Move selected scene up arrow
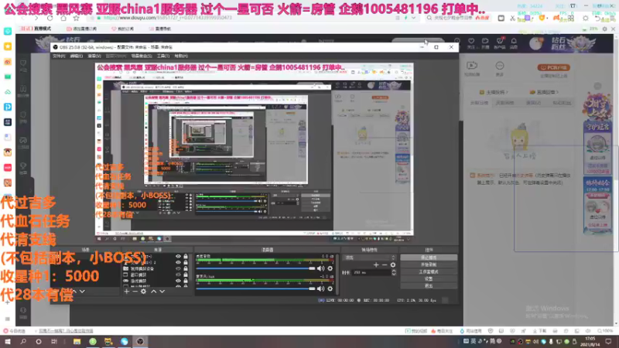Screen dimensions: 619x348 74,292
